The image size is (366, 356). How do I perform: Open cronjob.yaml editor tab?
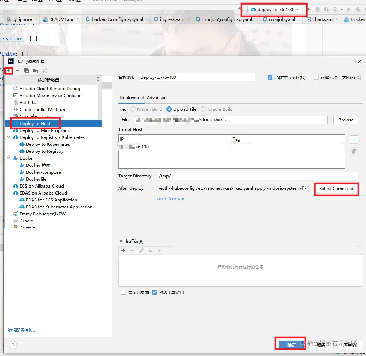click(282, 19)
